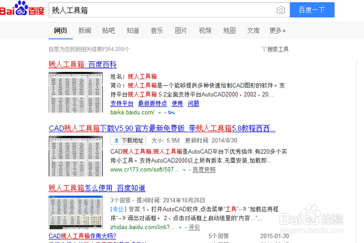Click the www.cr173.com/soft/507... URL
The image size is (364, 243).
[145, 170]
